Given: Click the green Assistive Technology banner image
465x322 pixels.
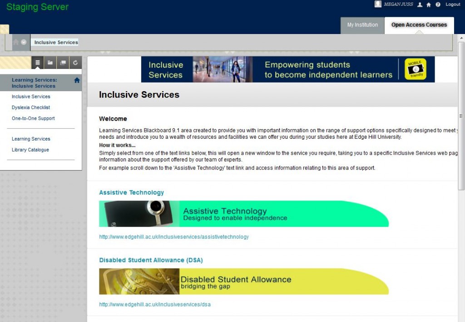Looking at the screenshot, I should tap(244, 214).
